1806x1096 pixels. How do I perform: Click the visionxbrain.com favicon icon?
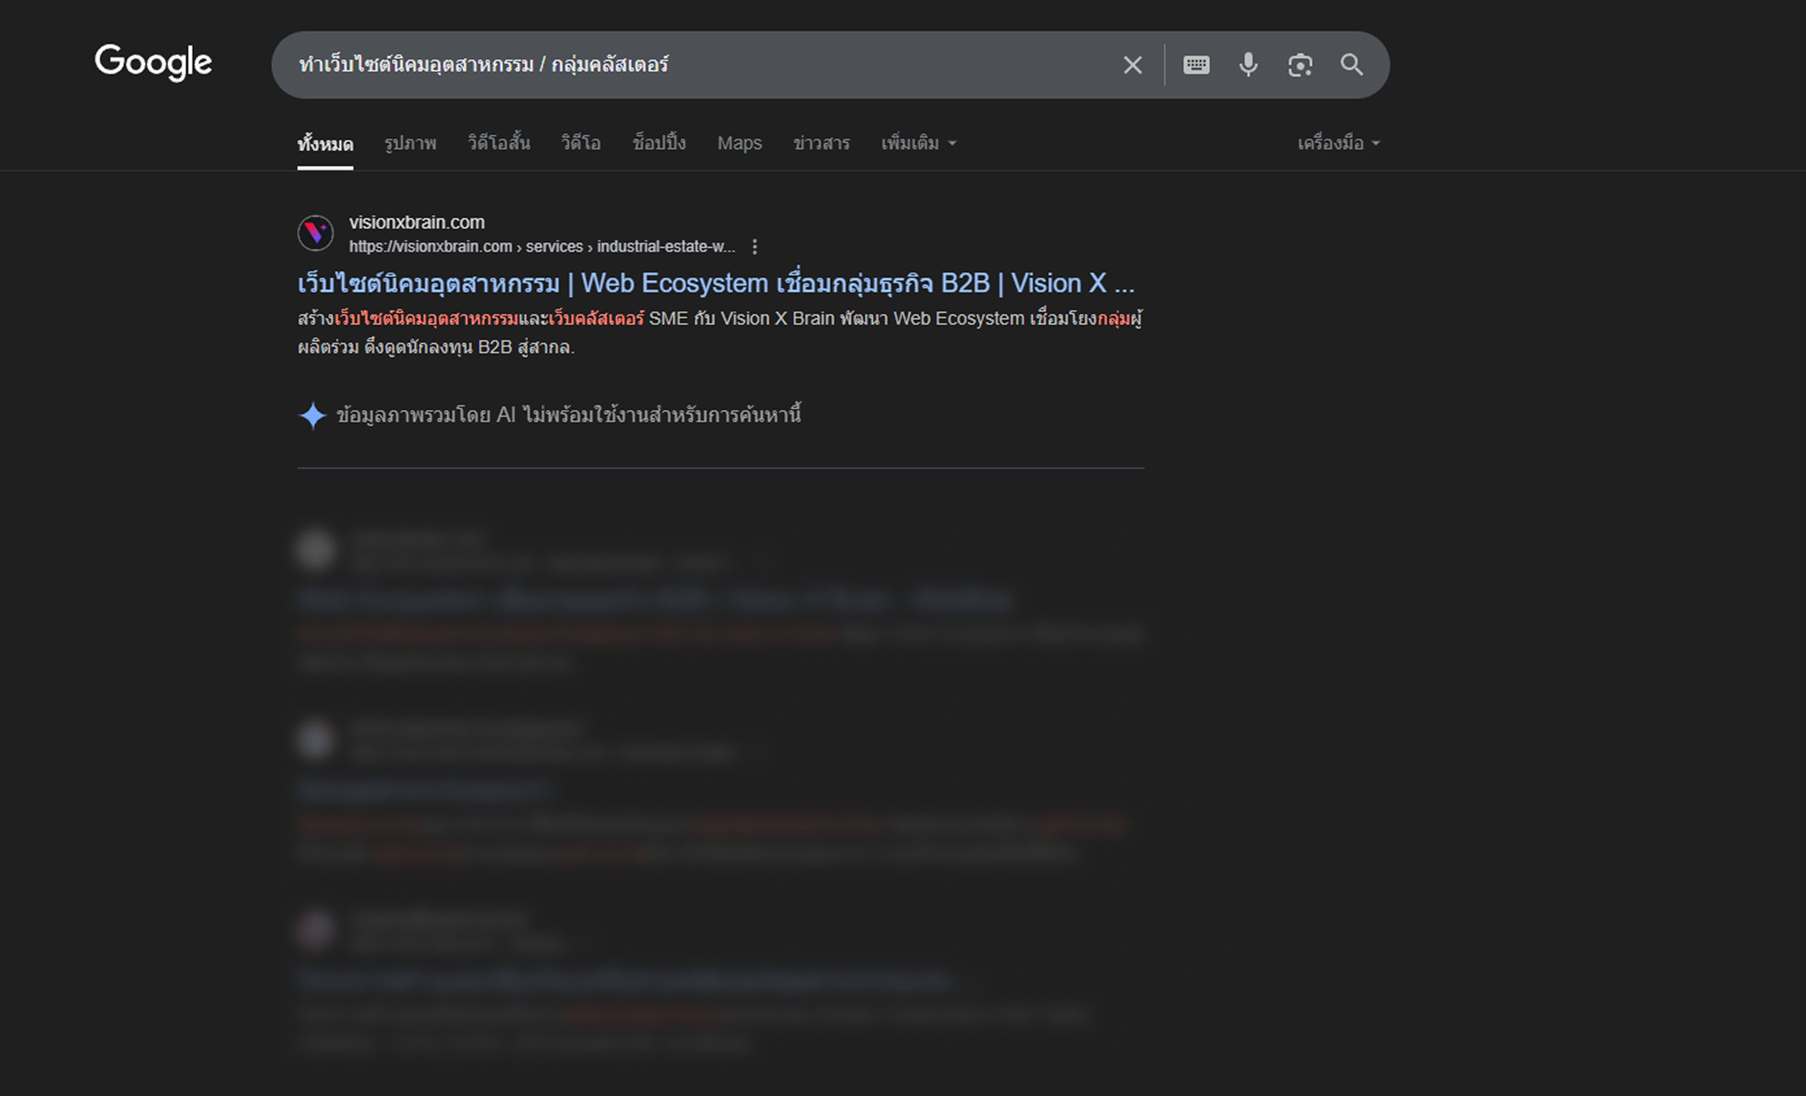tap(316, 233)
